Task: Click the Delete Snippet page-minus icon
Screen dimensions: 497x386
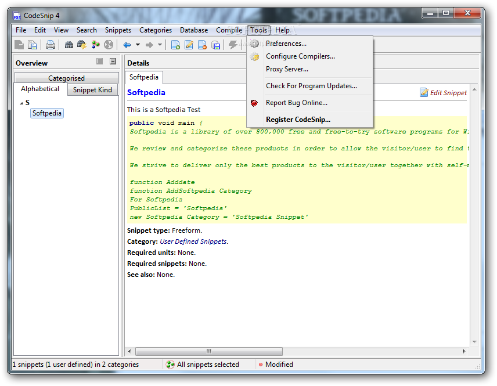Action: tap(202, 45)
